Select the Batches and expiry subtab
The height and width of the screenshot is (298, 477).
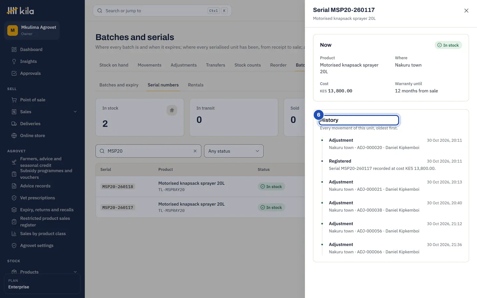point(119,85)
